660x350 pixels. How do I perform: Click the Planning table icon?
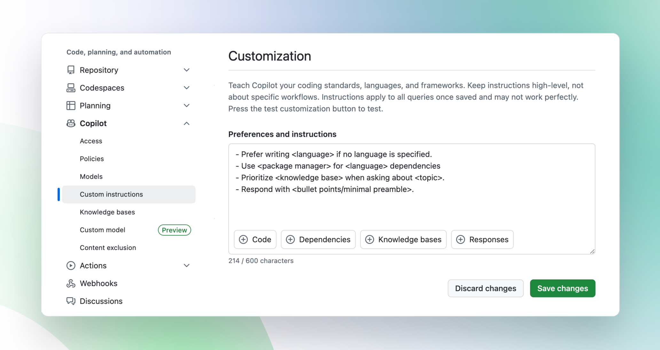71,106
